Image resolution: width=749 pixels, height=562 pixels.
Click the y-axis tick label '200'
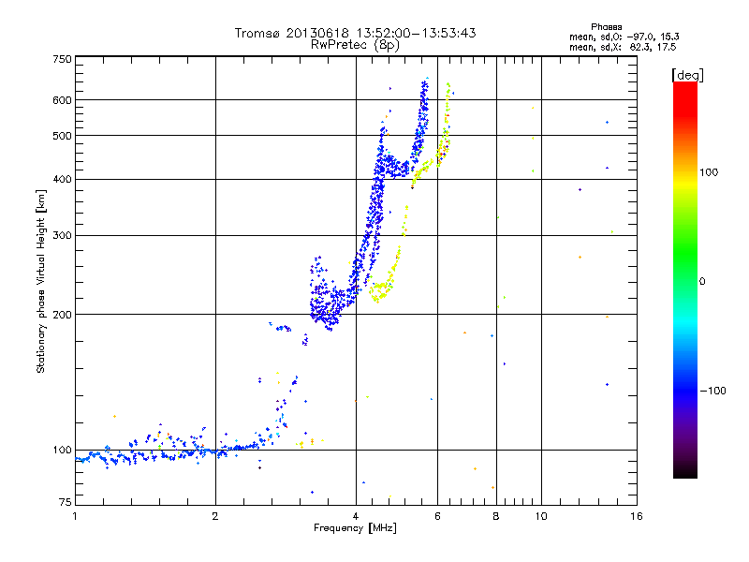(x=62, y=315)
